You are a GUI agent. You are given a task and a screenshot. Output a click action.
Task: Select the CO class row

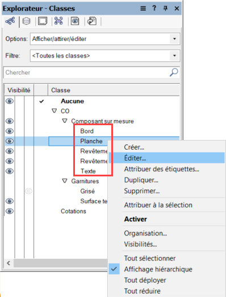[65, 111]
